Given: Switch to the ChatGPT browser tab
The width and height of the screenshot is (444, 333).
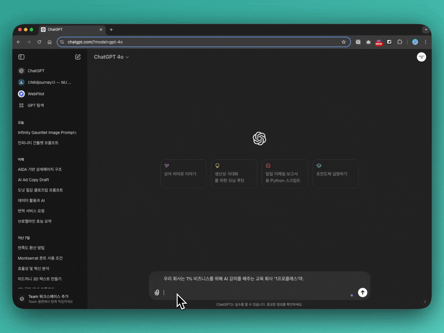Looking at the screenshot, I should coord(72,30).
